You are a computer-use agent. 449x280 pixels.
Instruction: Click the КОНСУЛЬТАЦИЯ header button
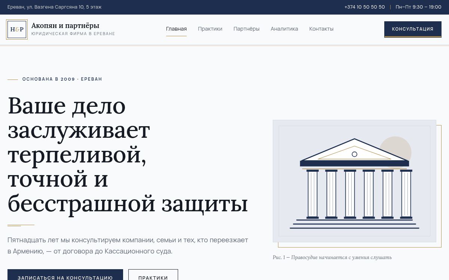[413, 29]
